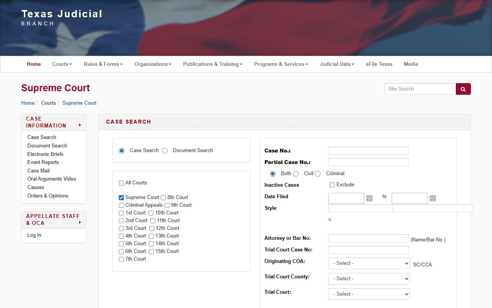The image size is (492, 308).
Task: Check the 11th Court checkbox
Action: click(153, 221)
